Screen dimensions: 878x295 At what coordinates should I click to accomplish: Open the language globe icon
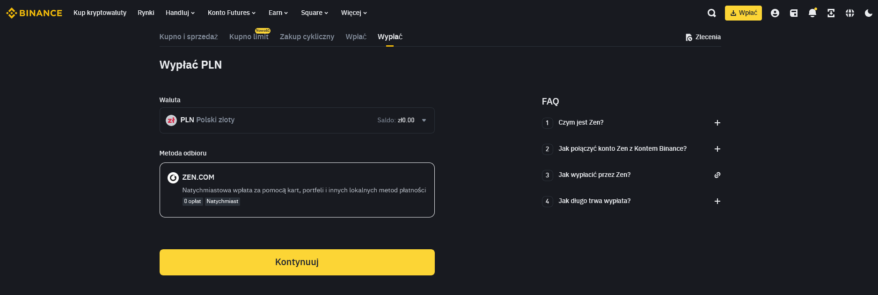850,13
